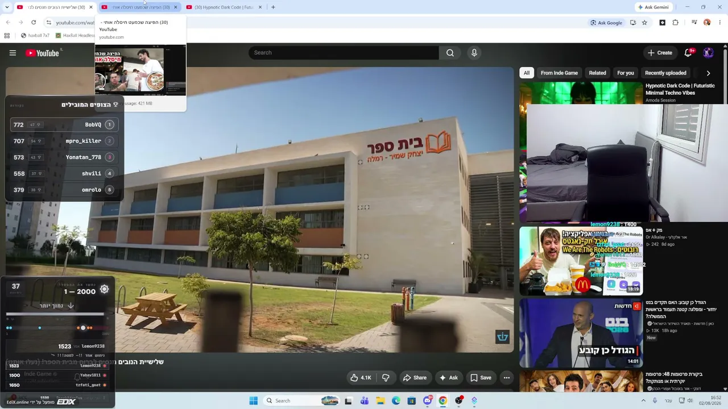Switch to the first YouTube tab
Screen dimensions: 728x409
[x=55, y=7]
